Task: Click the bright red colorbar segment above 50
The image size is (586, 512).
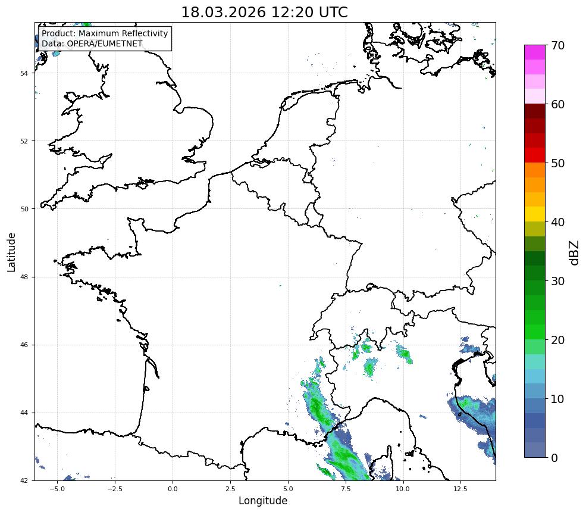Action: (x=535, y=155)
